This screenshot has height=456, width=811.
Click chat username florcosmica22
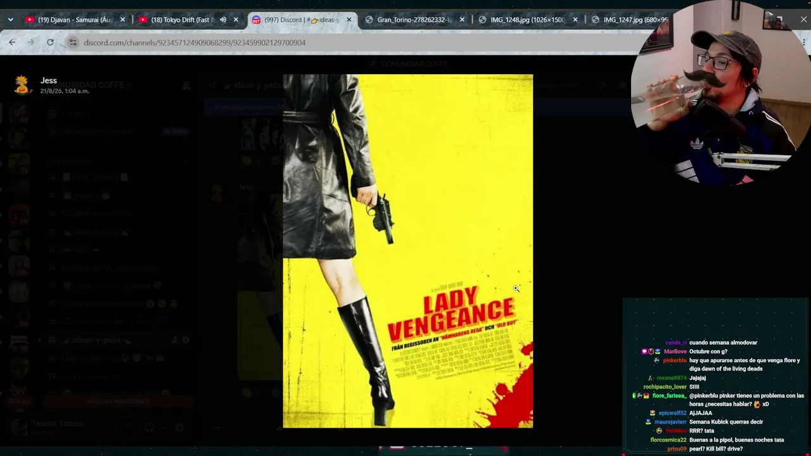click(x=668, y=440)
